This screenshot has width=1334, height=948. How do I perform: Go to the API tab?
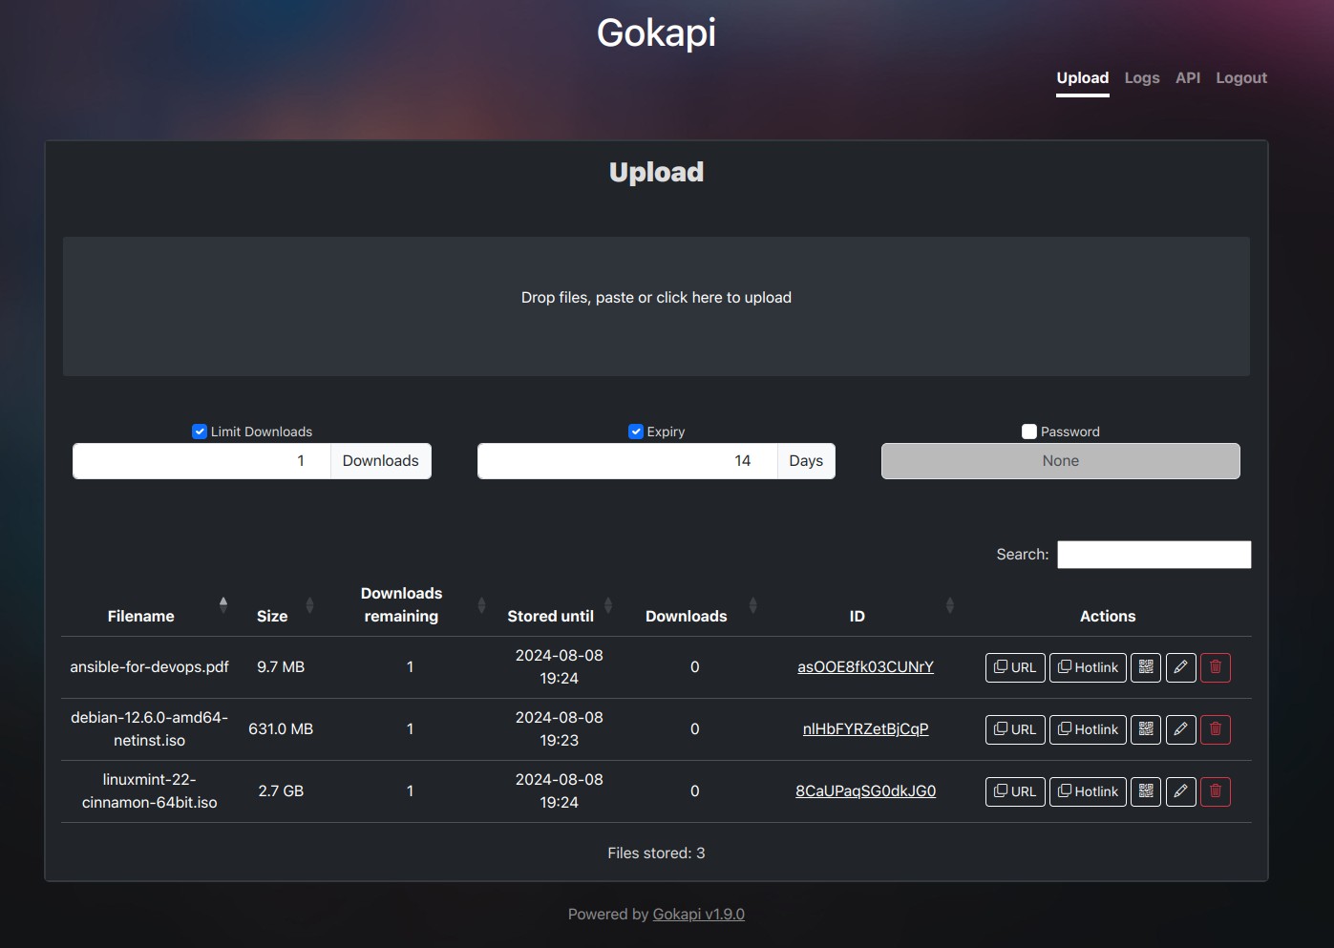[x=1188, y=78]
